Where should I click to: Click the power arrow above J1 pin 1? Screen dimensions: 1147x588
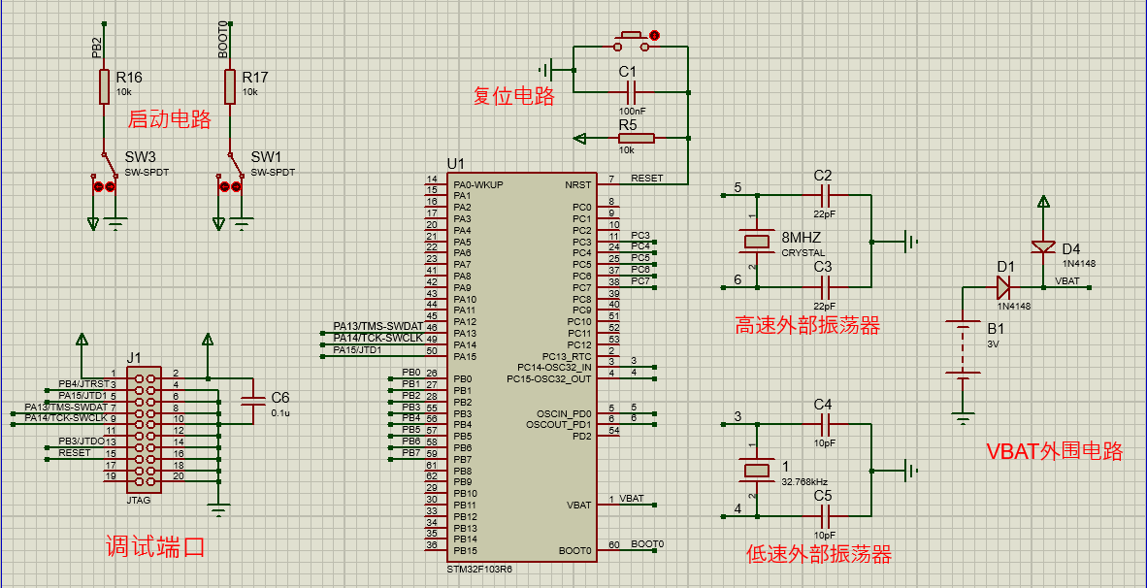[82, 339]
